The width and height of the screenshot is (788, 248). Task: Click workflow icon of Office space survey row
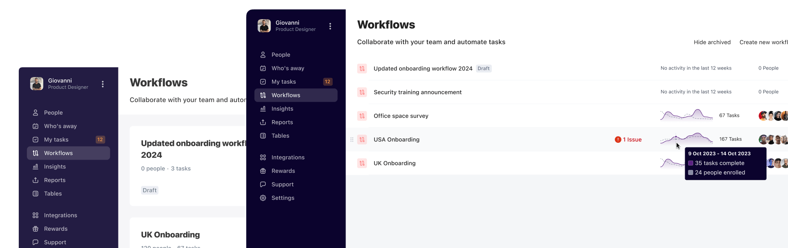(x=362, y=116)
